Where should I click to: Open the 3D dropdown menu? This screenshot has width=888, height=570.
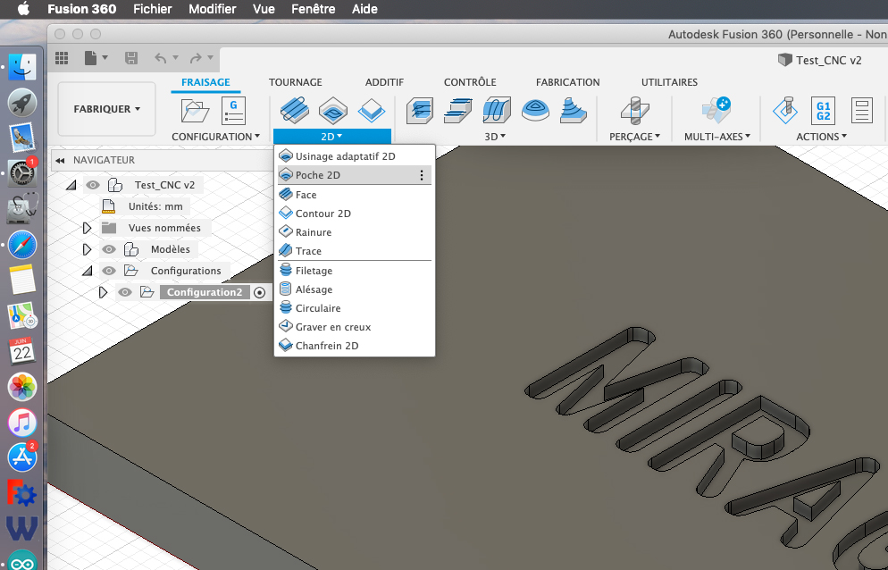pyautogui.click(x=495, y=137)
